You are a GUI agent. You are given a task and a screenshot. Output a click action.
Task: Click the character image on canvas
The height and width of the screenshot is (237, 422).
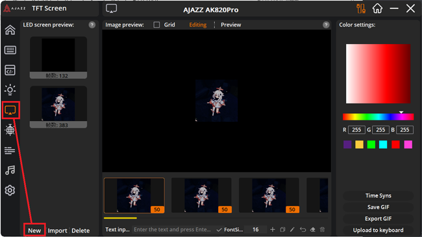[x=217, y=100]
